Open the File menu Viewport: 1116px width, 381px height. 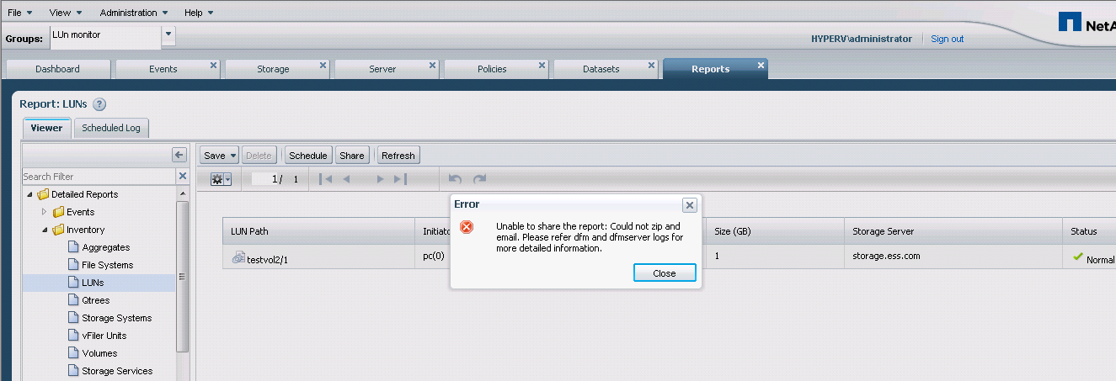click(x=19, y=13)
